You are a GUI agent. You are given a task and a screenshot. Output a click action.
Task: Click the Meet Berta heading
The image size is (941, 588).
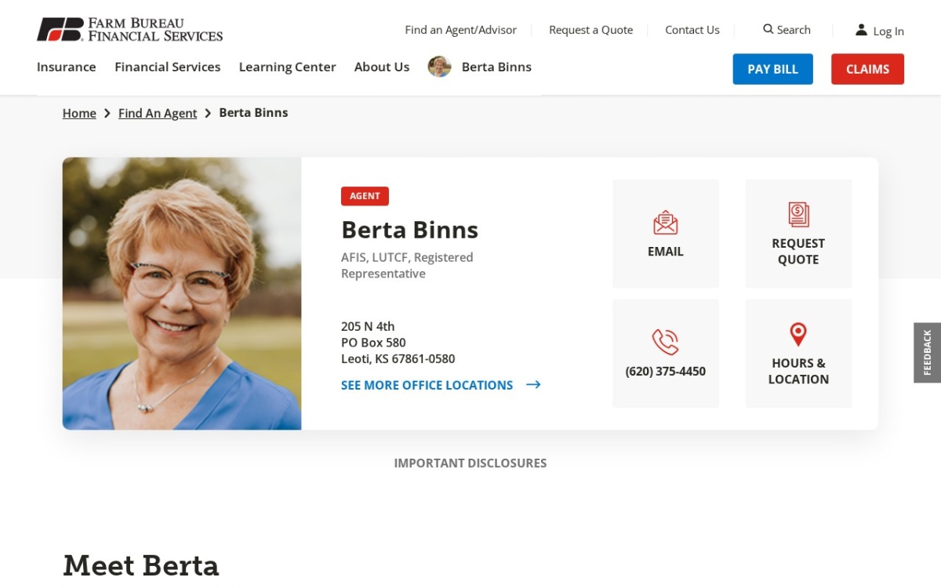pyautogui.click(x=141, y=565)
